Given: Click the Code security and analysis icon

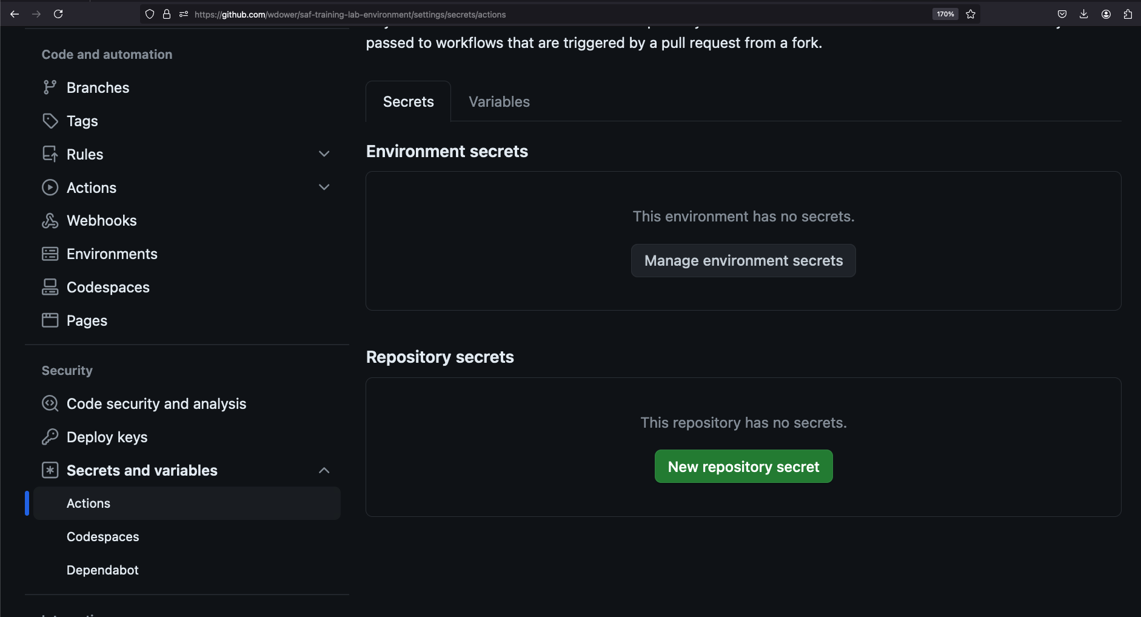Looking at the screenshot, I should [x=50, y=403].
